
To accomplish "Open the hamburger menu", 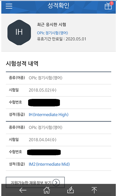I will point(9,6).
